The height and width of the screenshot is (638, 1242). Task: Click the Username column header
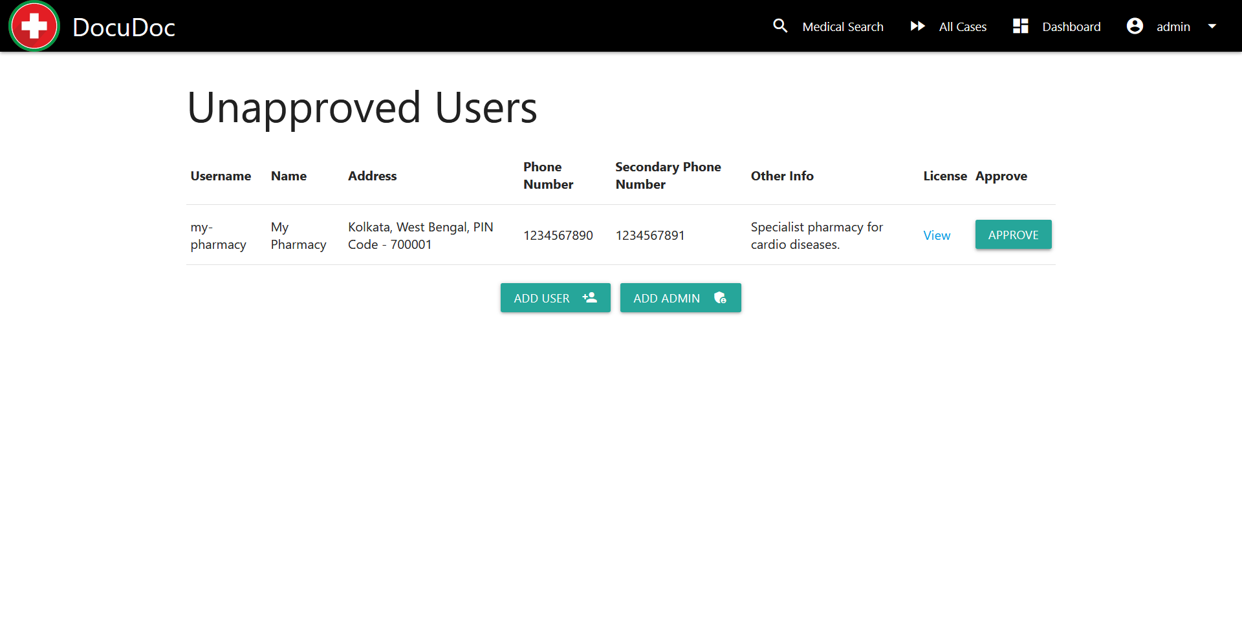[221, 176]
